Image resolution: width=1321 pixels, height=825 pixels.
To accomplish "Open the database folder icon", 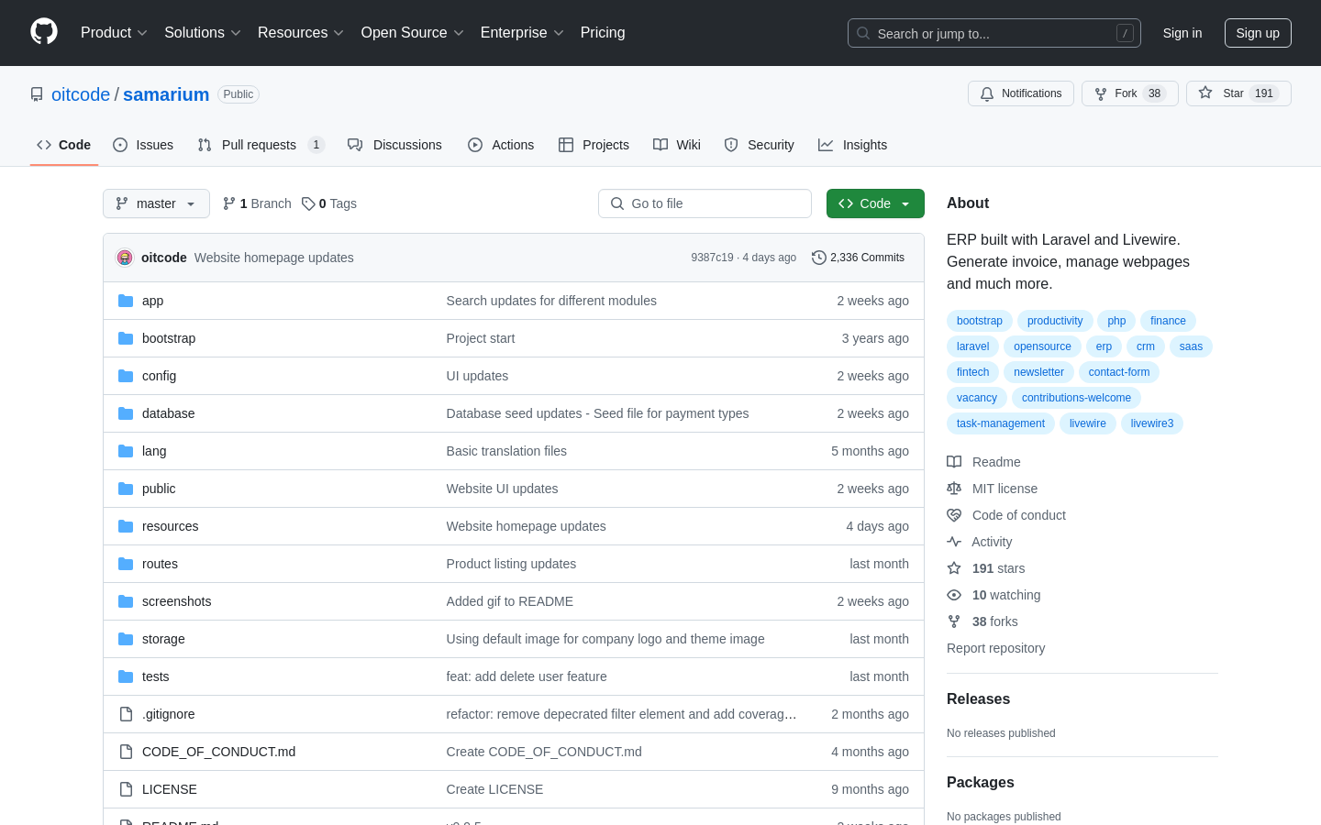I will click(x=126, y=413).
